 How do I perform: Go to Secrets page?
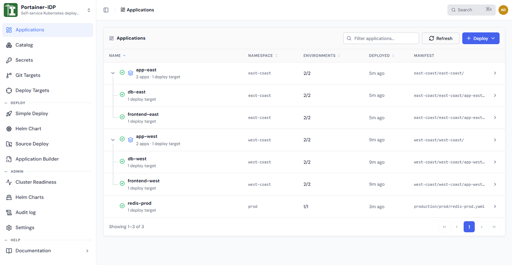point(48,60)
